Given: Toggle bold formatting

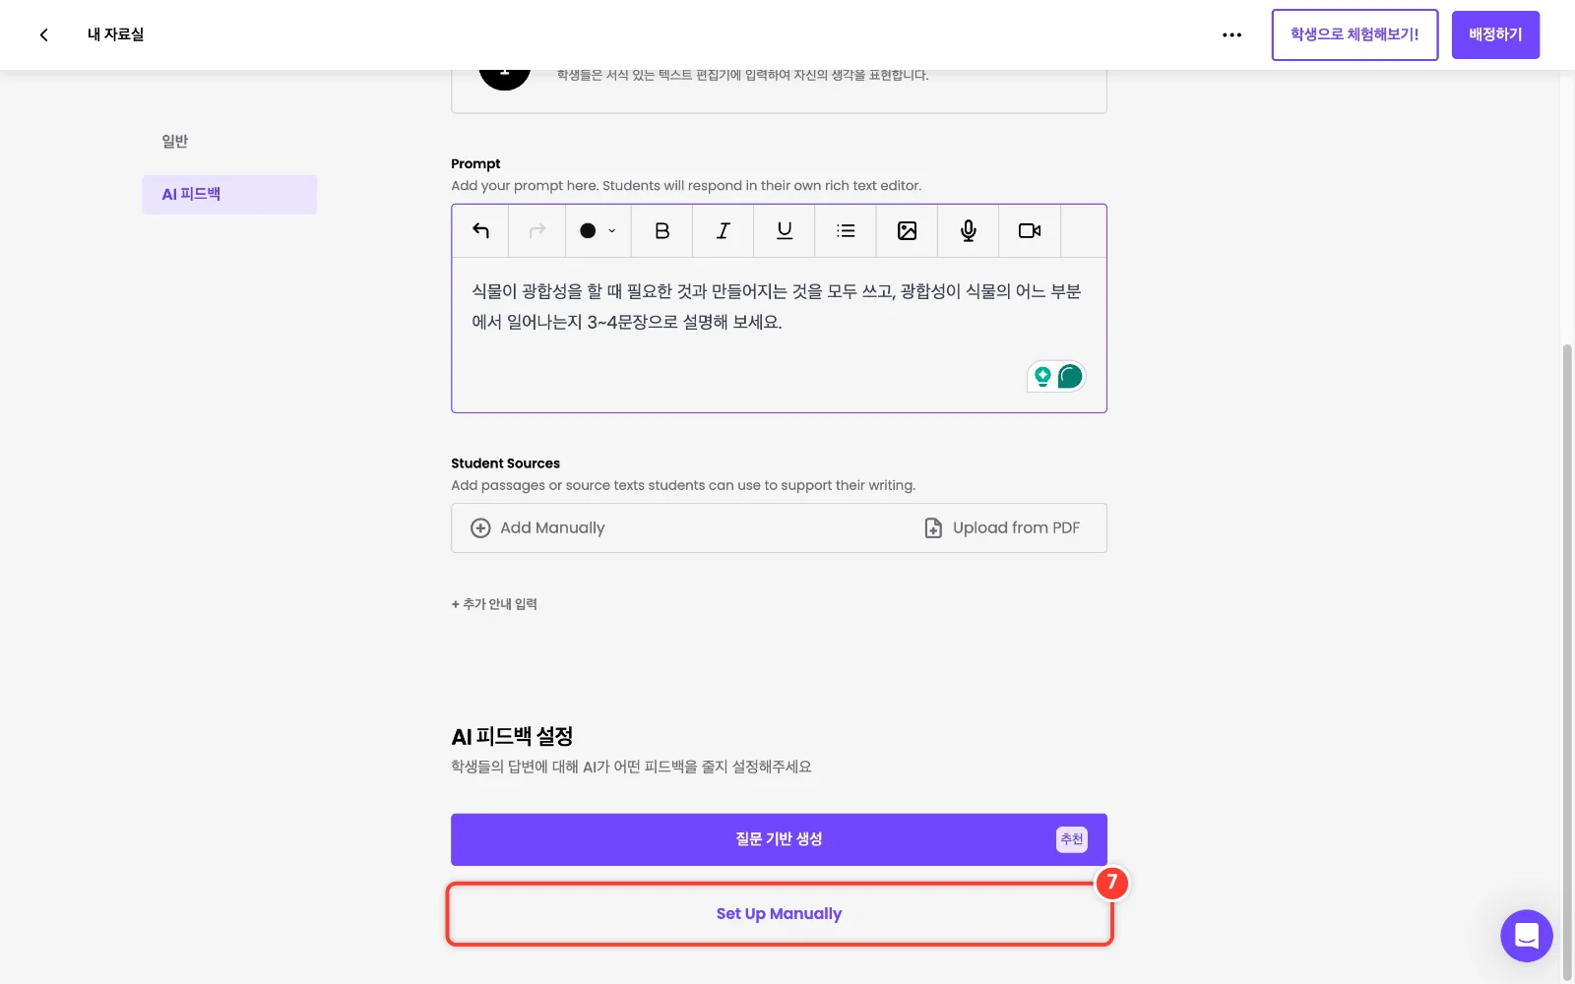Looking at the screenshot, I should click(661, 230).
